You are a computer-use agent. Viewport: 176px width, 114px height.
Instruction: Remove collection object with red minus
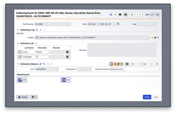coord(52,64)
